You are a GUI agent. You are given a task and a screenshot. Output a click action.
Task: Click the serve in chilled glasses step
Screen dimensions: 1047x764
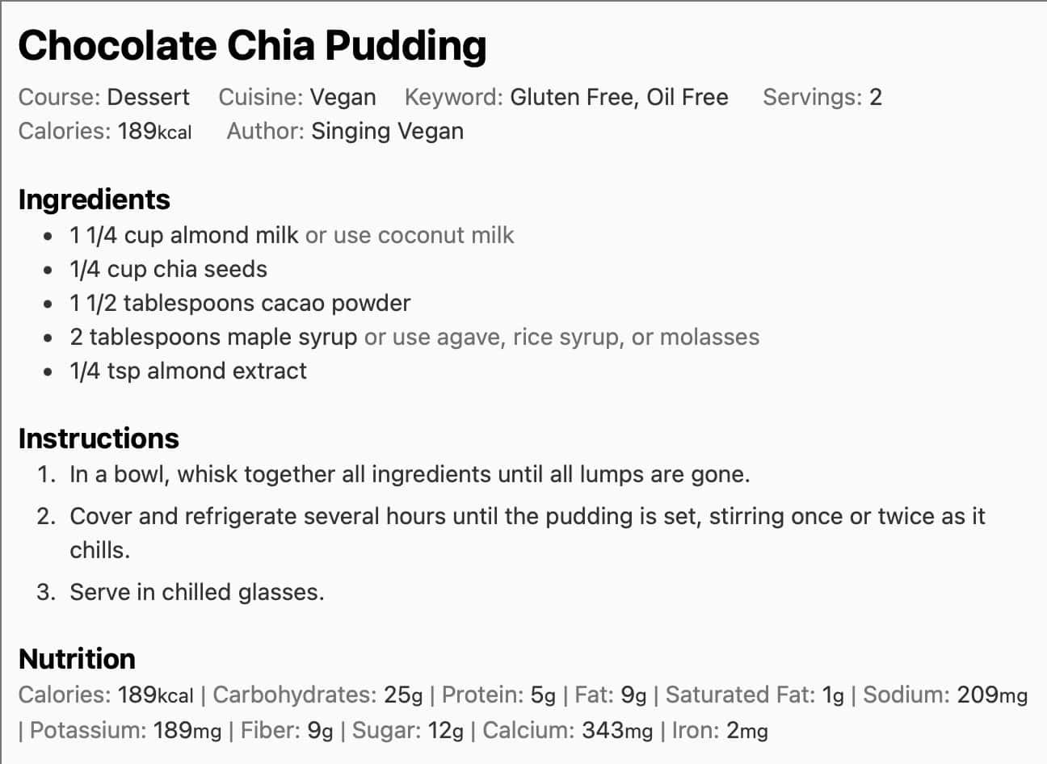[x=197, y=592]
